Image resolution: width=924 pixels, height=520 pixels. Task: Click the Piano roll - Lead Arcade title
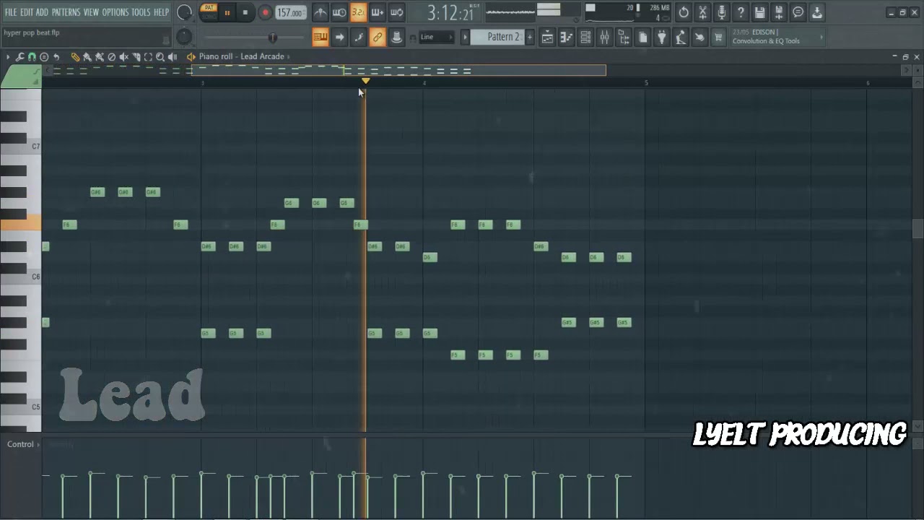(241, 56)
